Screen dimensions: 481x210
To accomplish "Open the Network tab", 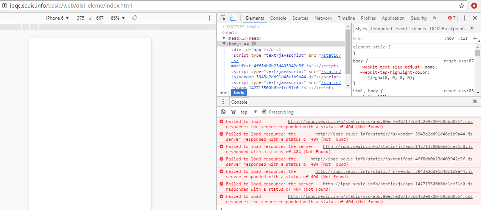I will (x=323, y=18).
